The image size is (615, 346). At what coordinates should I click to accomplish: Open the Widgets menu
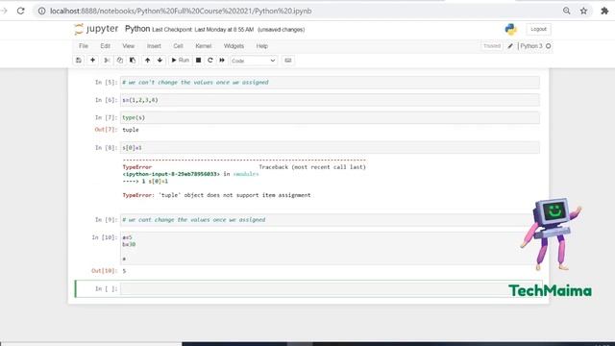pyautogui.click(x=234, y=46)
